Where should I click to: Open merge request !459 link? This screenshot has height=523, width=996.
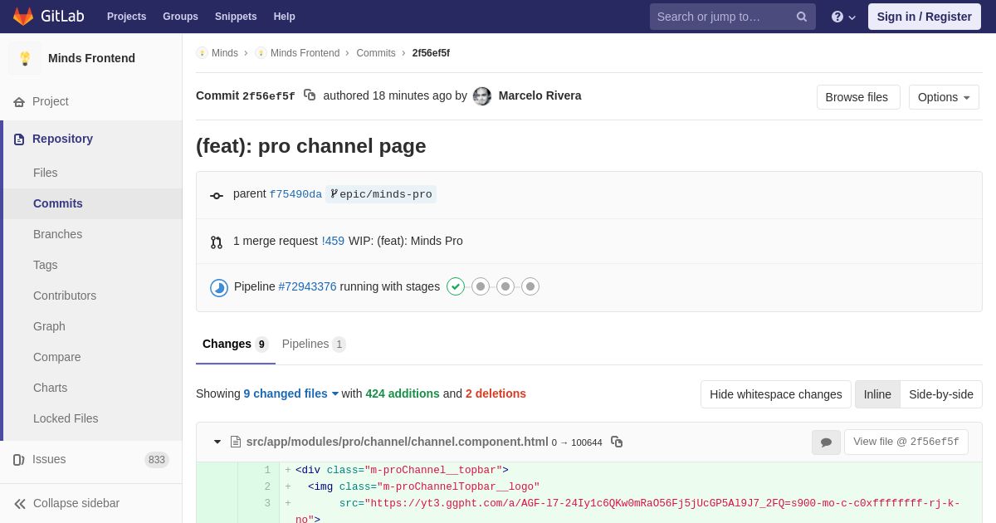coord(333,241)
